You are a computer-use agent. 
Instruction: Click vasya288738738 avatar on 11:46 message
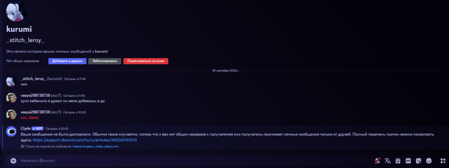coord(11,98)
